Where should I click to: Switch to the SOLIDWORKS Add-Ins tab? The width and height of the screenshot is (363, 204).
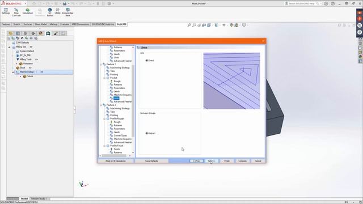(x=103, y=24)
